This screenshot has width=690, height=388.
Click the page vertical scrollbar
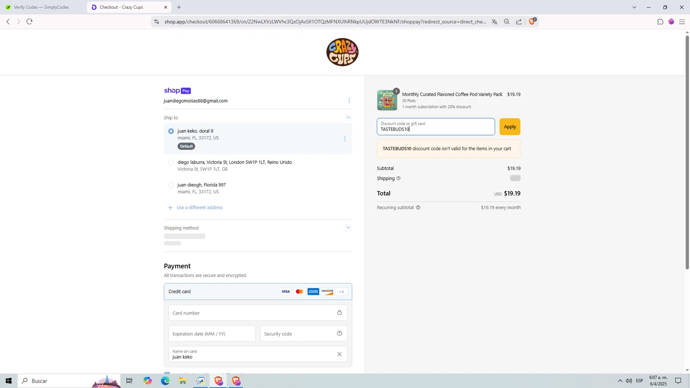pyautogui.click(x=687, y=152)
